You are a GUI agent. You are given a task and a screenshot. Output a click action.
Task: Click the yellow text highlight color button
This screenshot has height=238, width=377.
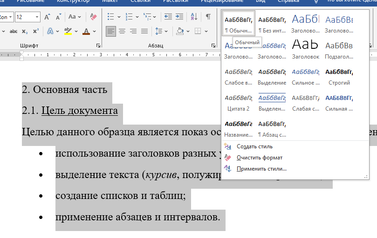click(x=68, y=31)
